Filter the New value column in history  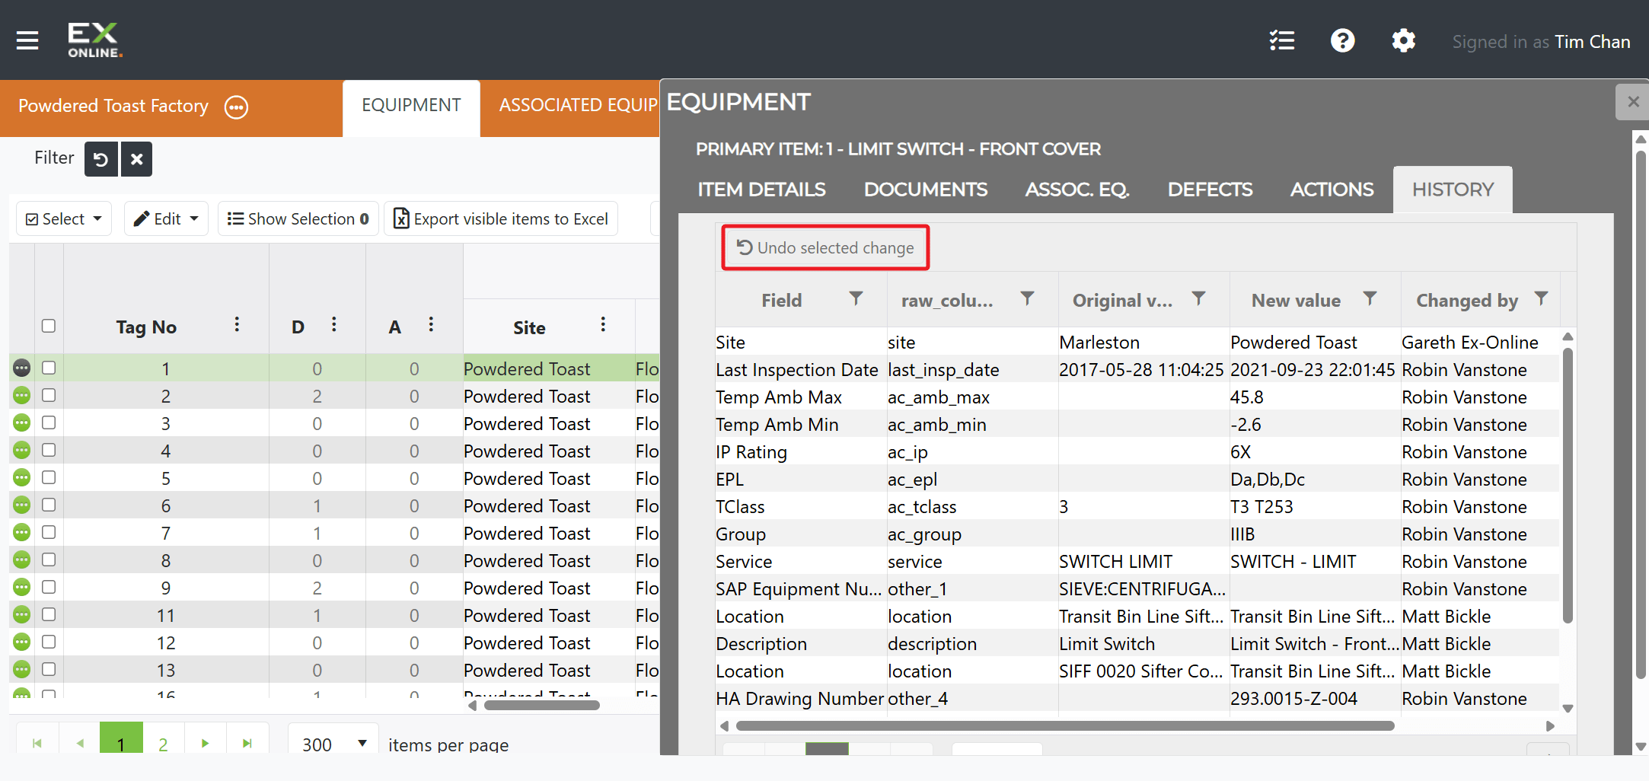1370,298
